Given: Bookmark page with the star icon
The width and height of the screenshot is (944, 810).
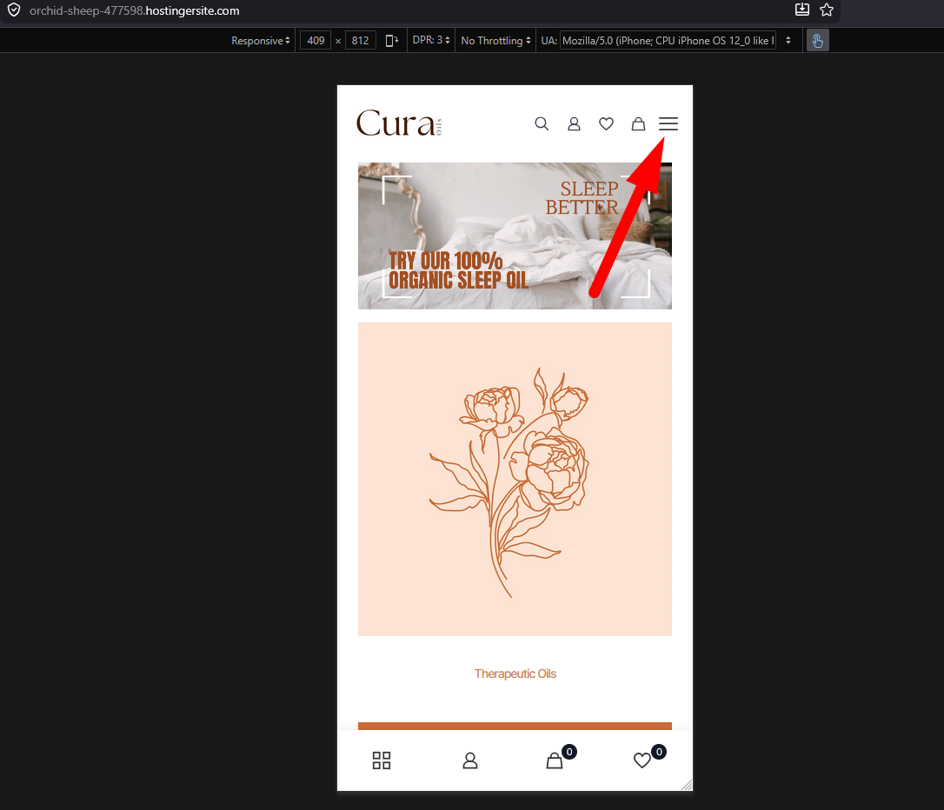Looking at the screenshot, I should (x=827, y=10).
